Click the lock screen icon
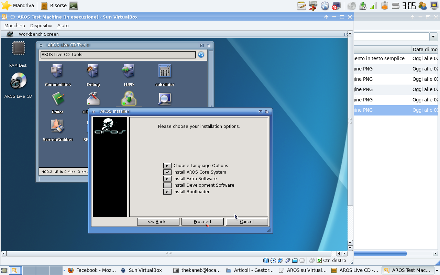Image resolution: width=440 pixels, height=275 pixels. 433,5
